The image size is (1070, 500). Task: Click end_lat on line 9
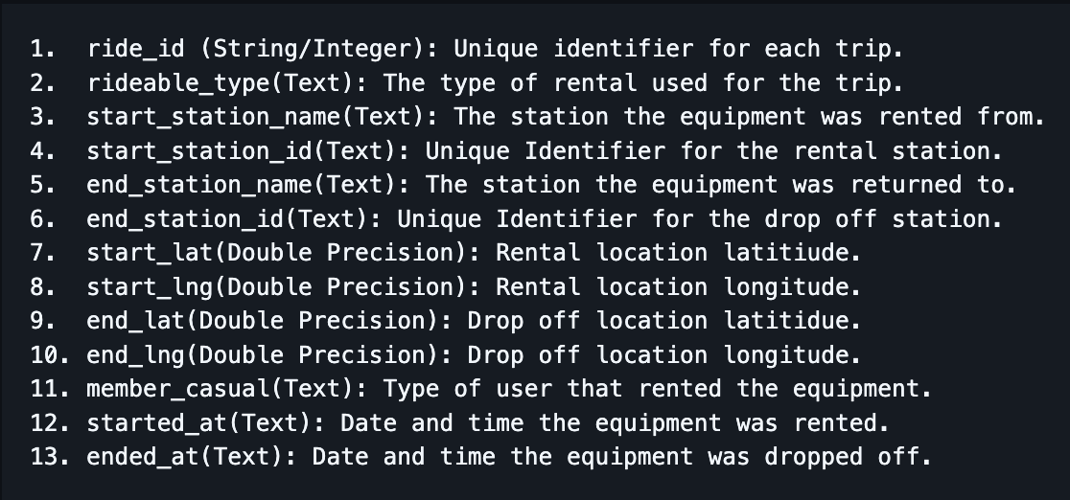(135, 321)
